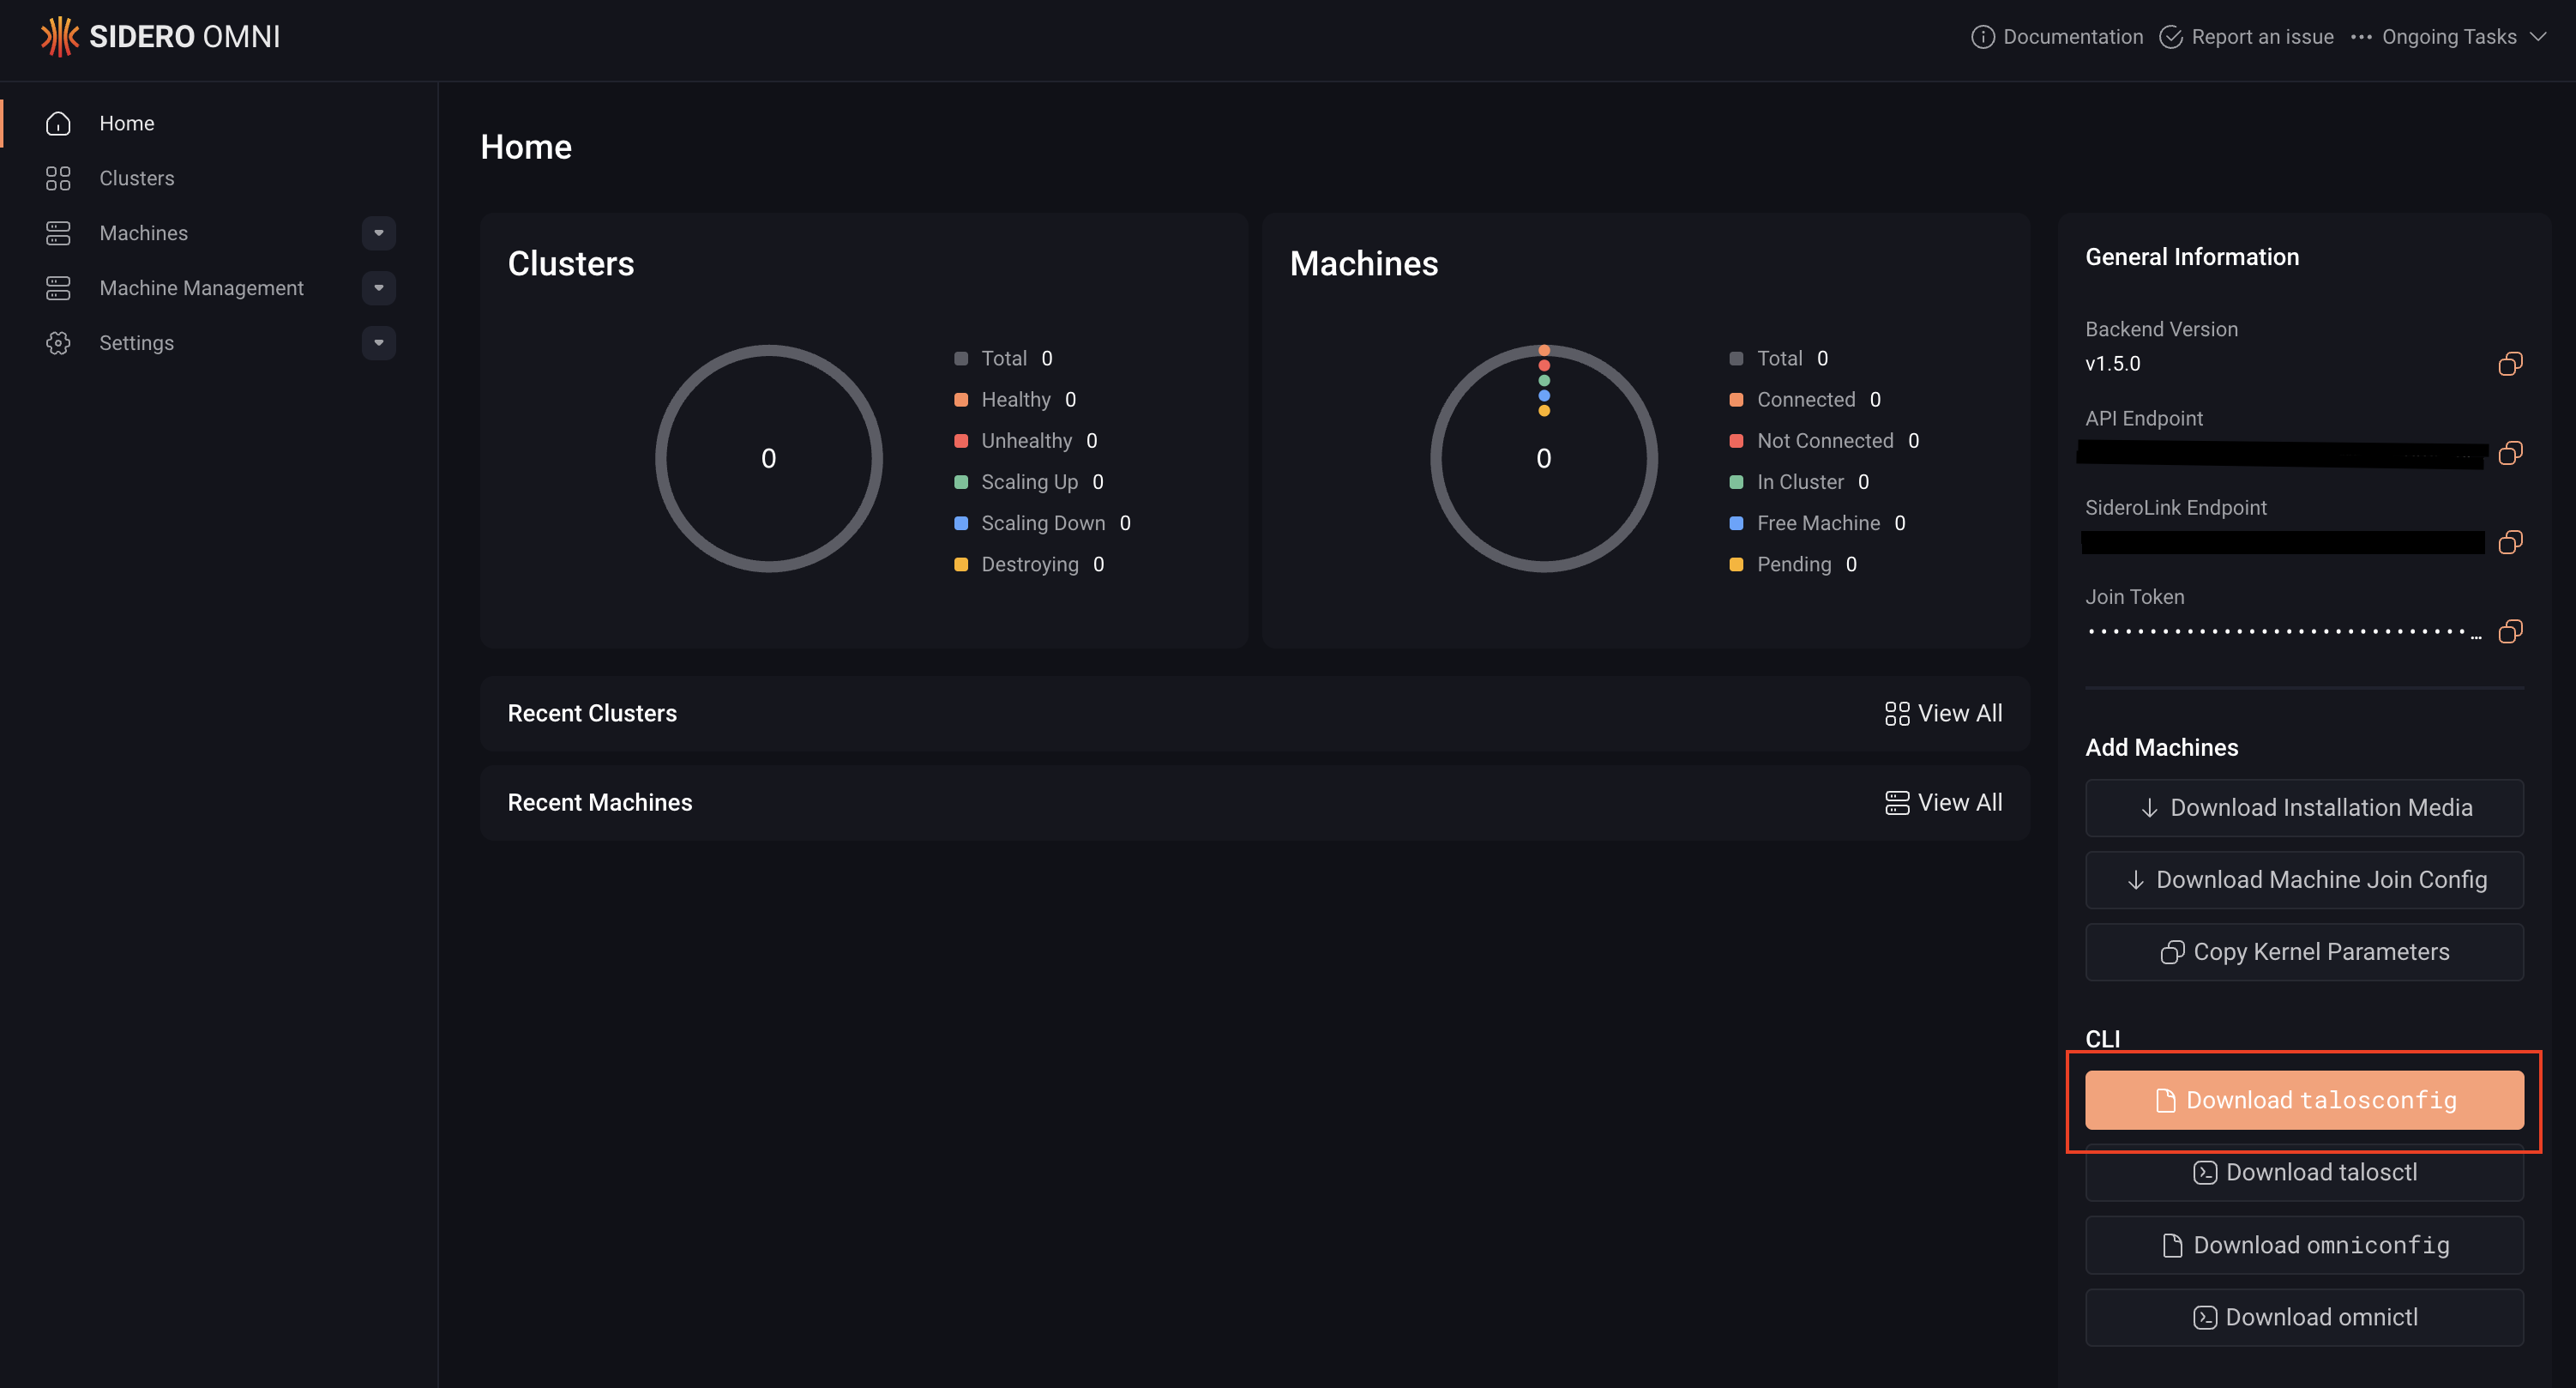Image resolution: width=2576 pixels, height=1388 pixels.
Task: Select the Home icon in the sidebar
Action: click(x=58, y=123)
